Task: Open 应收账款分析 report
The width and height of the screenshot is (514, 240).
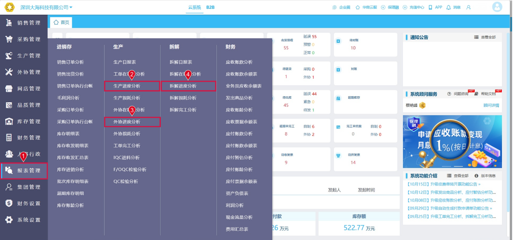Action: 239,62
